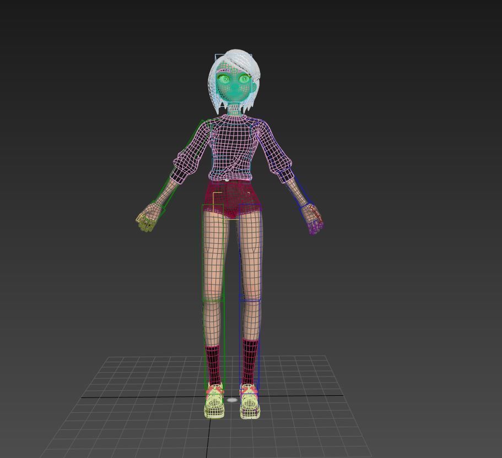Image resolution: width=502 pixels, height=458 pixels.
Task: Pick the pink wireframe sweater torso
Action: (233, 148)
